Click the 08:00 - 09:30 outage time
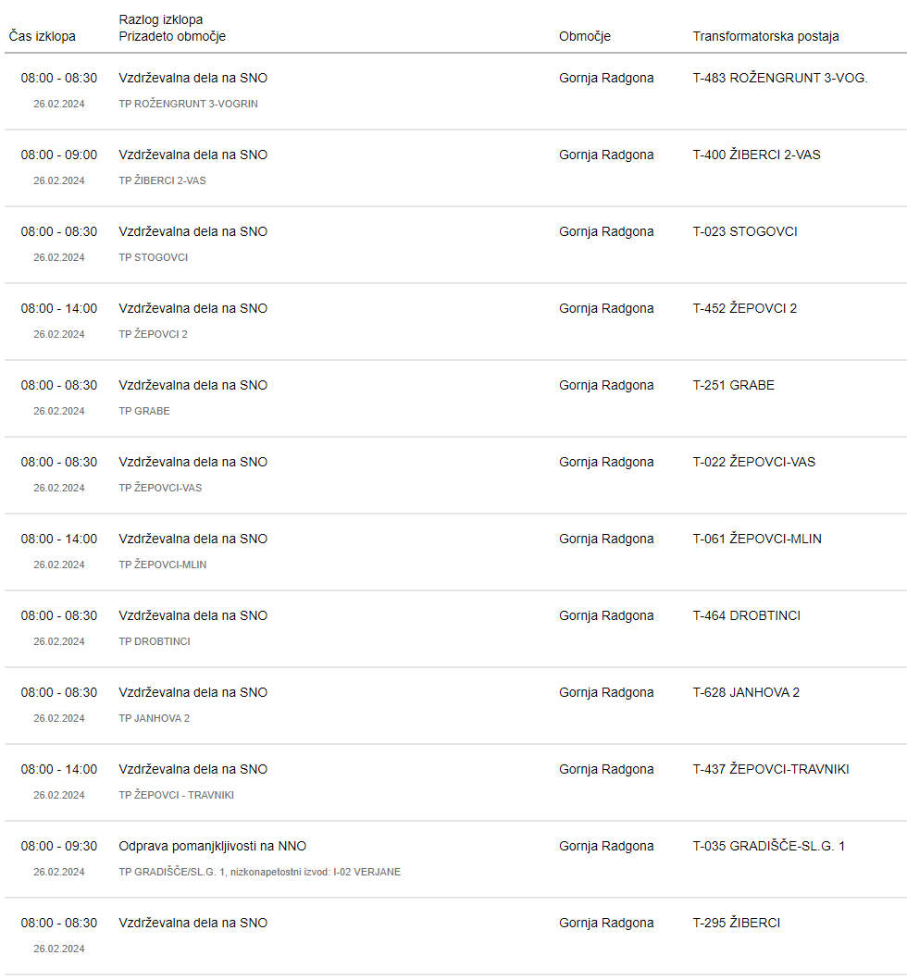 [58, 846]
